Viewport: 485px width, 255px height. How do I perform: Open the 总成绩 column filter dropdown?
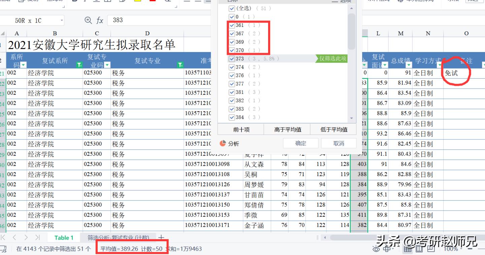click(409, 65)
